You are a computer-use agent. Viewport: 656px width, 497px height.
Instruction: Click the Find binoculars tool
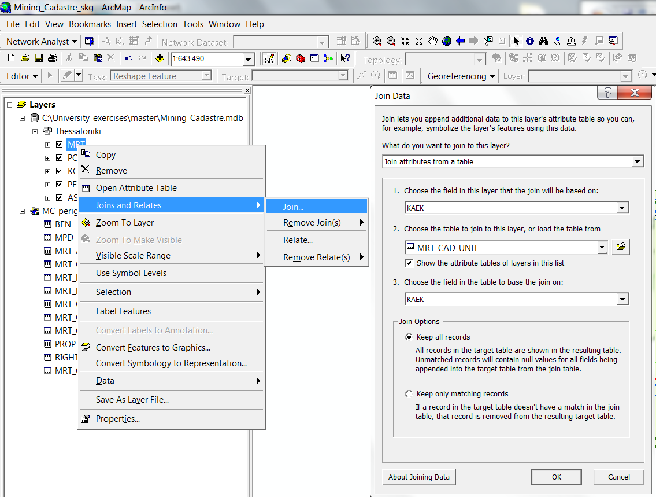pyautogui.click(x=543, y=41)
